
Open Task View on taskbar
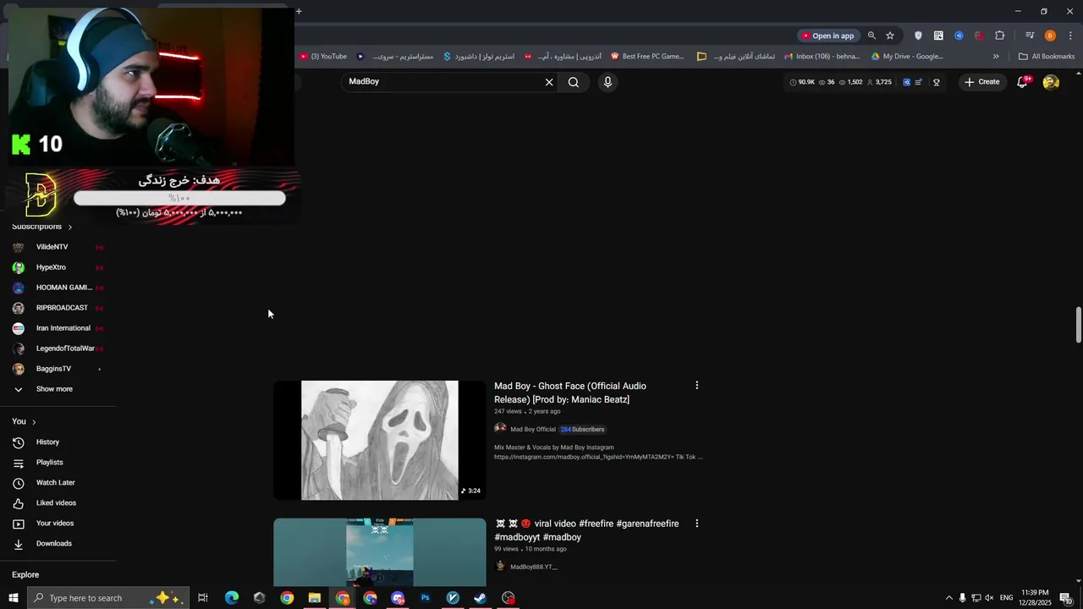point(203,598)
